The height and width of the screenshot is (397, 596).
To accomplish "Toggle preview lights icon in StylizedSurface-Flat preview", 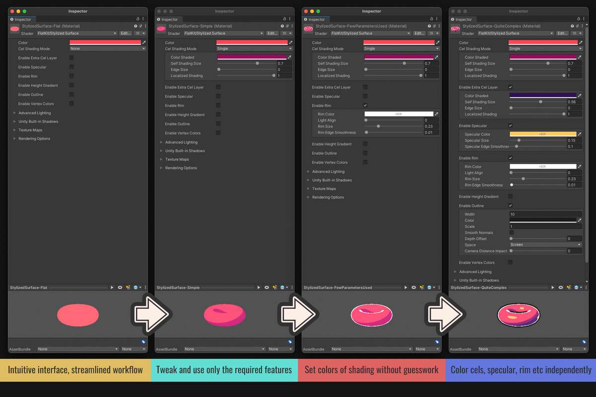I will 128,287.
